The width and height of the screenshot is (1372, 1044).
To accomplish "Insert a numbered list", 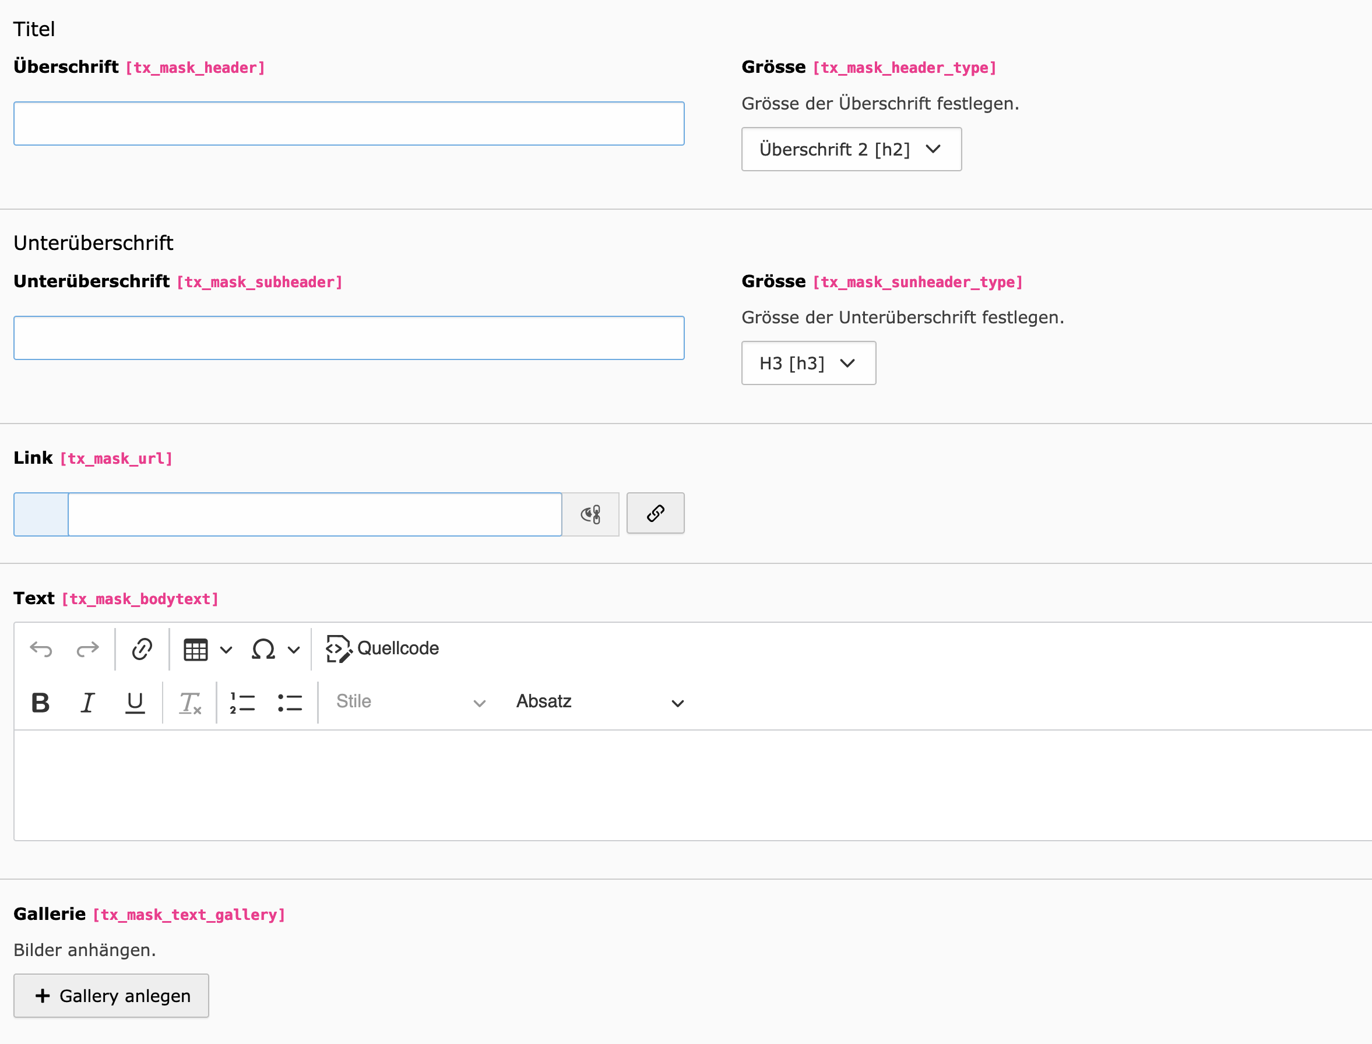I will pos(242,703).
